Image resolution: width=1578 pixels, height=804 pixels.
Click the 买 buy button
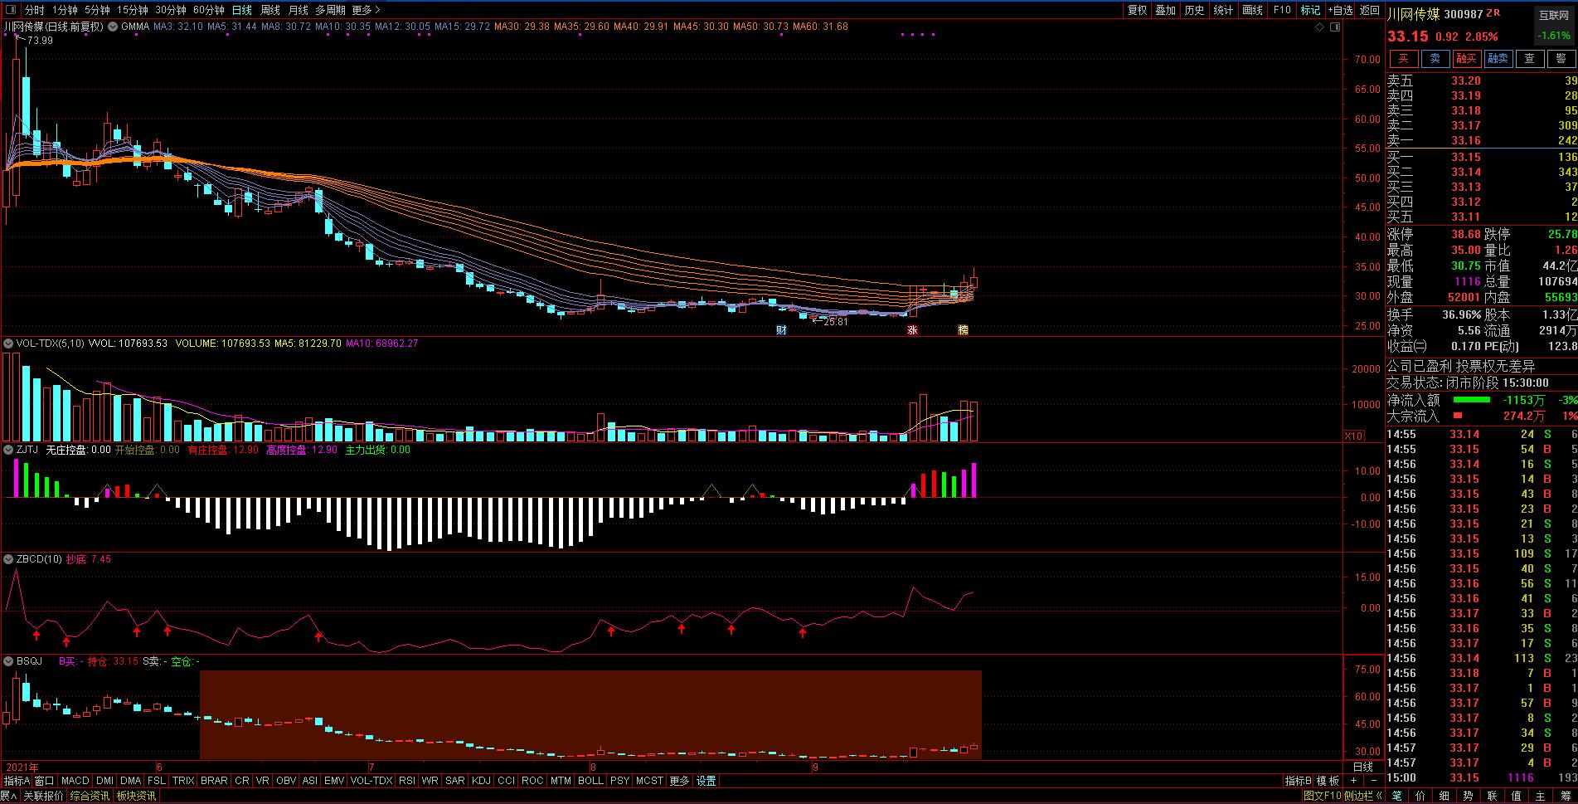1403,58
